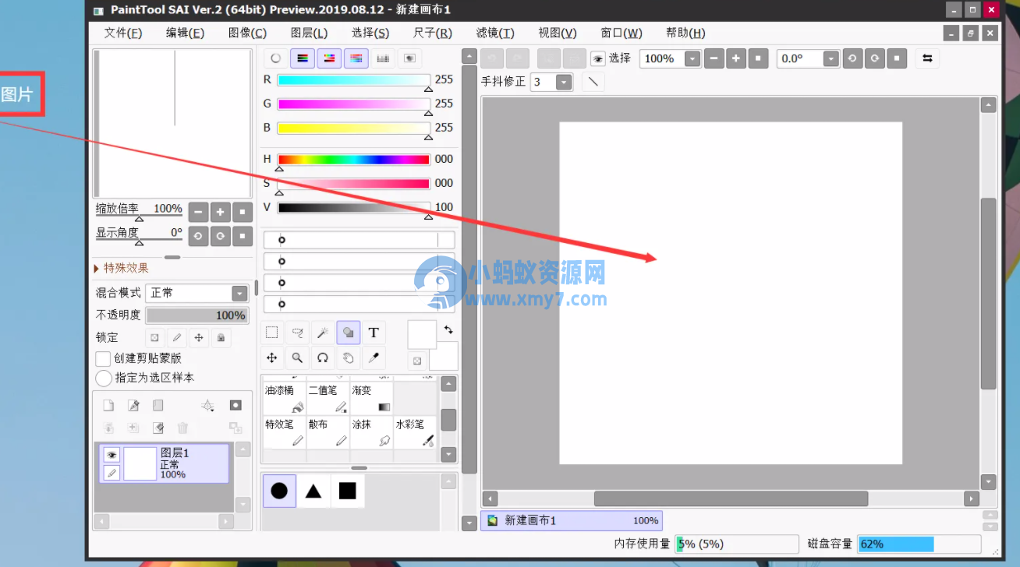Select the Magic Wand selection tool
The image size is (1020, 567).
[322, 333]
